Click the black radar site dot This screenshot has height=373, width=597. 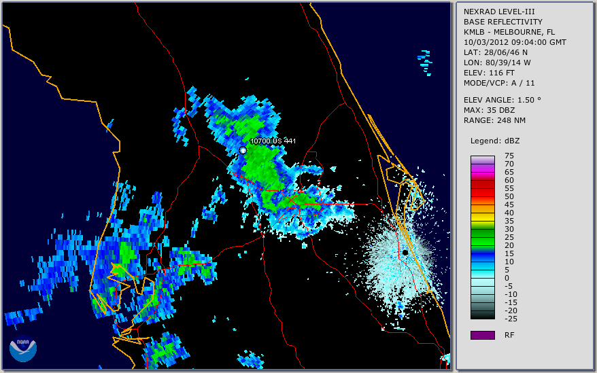coord(405,252)
